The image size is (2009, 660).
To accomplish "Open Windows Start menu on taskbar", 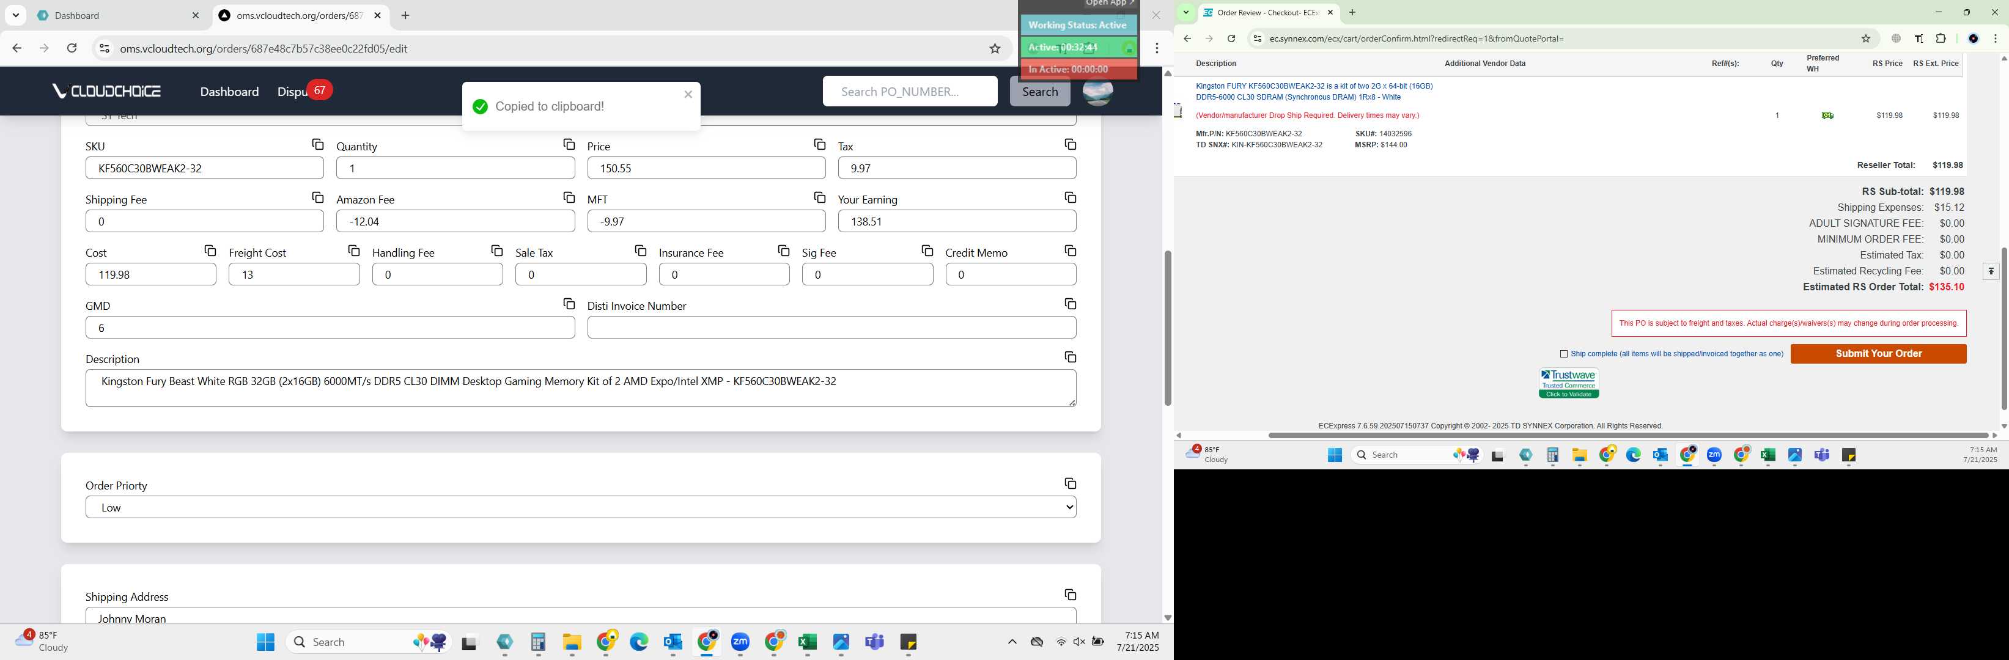I will coord(265,642).
